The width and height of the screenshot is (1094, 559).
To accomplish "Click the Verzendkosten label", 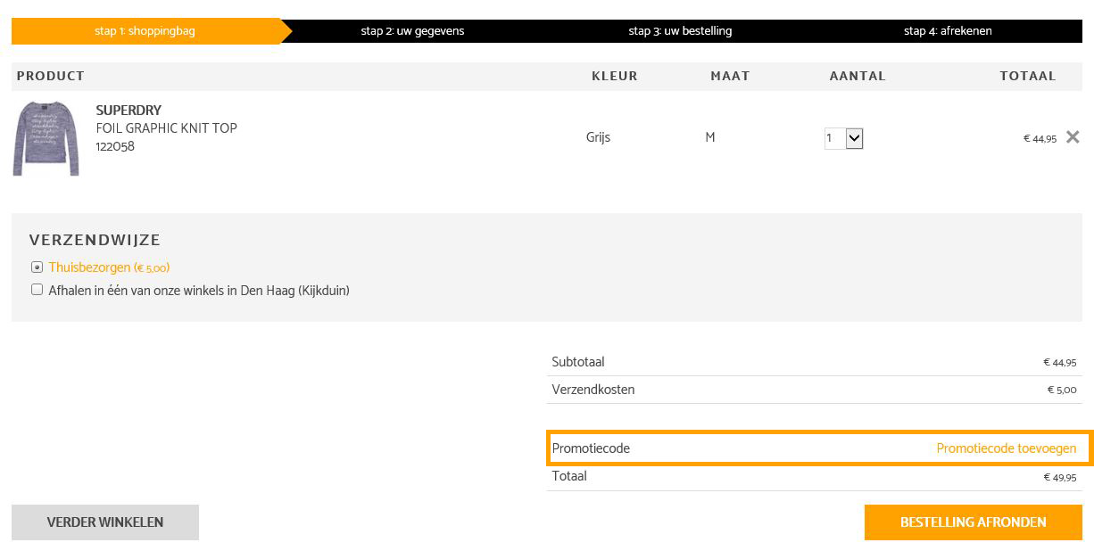I will [593, 390].
